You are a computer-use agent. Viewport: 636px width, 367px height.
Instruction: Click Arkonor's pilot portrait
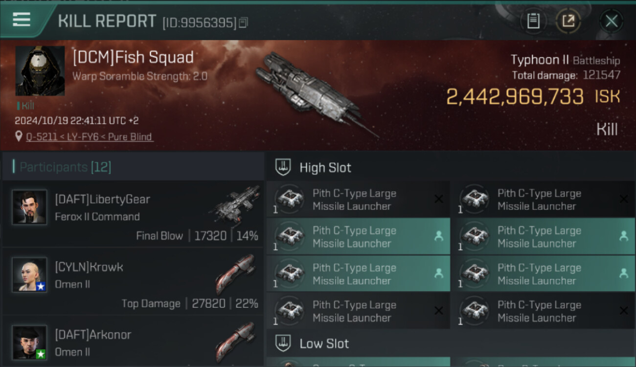click(29, 342)
